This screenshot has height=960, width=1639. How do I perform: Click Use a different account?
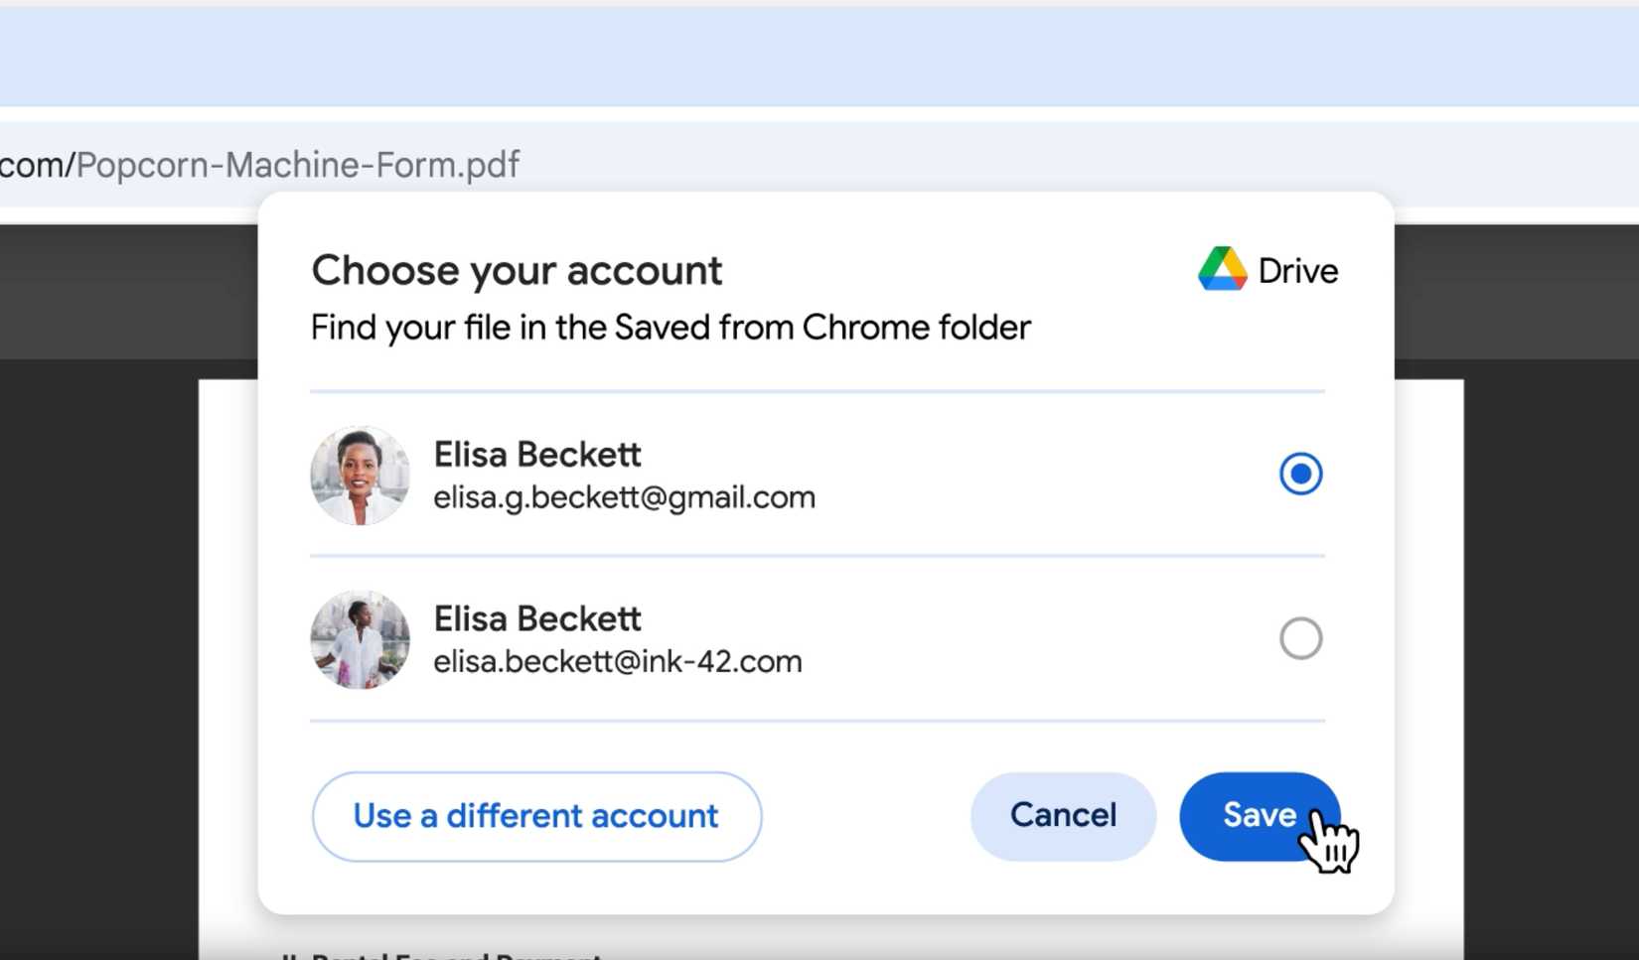[534, 816]
